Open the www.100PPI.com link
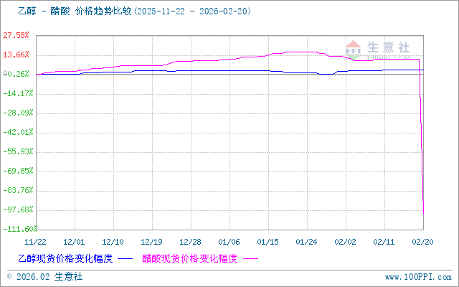This screenshot has width=459, height=287. (x=418, y=276)
